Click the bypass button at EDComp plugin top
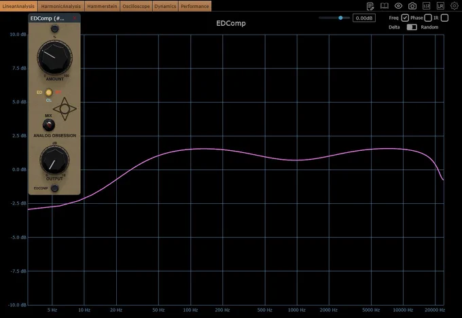This screenshot has height=318, width=462. (54, 29)
